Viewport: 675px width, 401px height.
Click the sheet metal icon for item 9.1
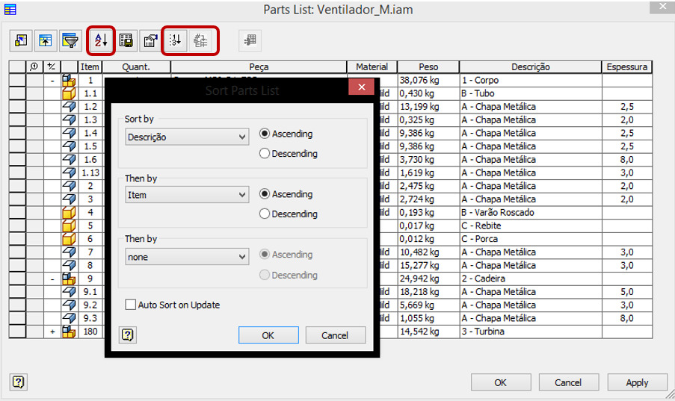click(69, 292)
